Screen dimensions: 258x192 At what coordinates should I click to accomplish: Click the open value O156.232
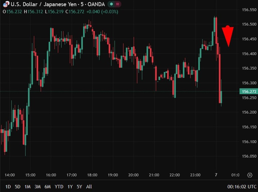(x=12, y=12)
